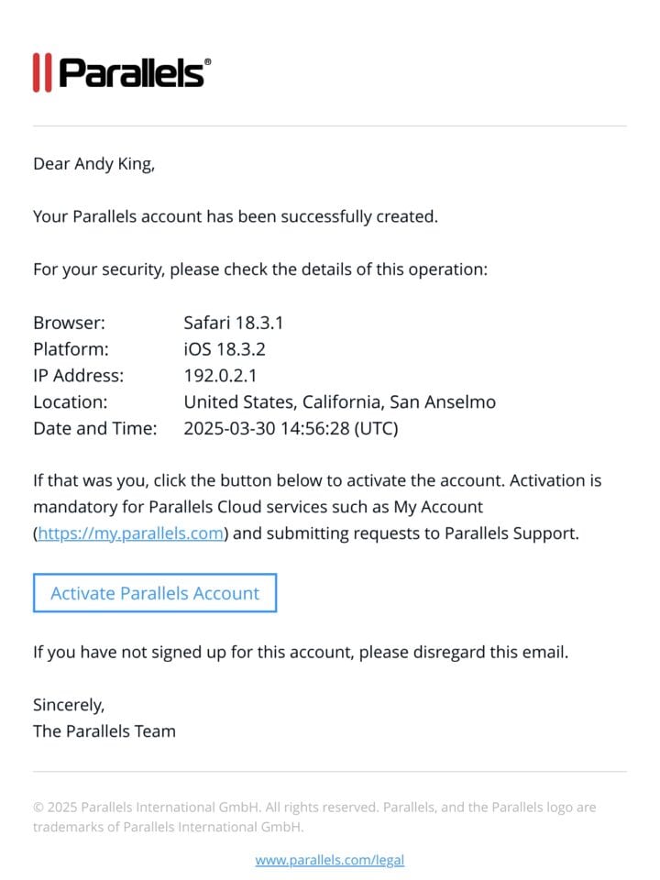Screen dimensions: 660x880
Task: Click the San Anselmo location value
Action: [339, 401]
